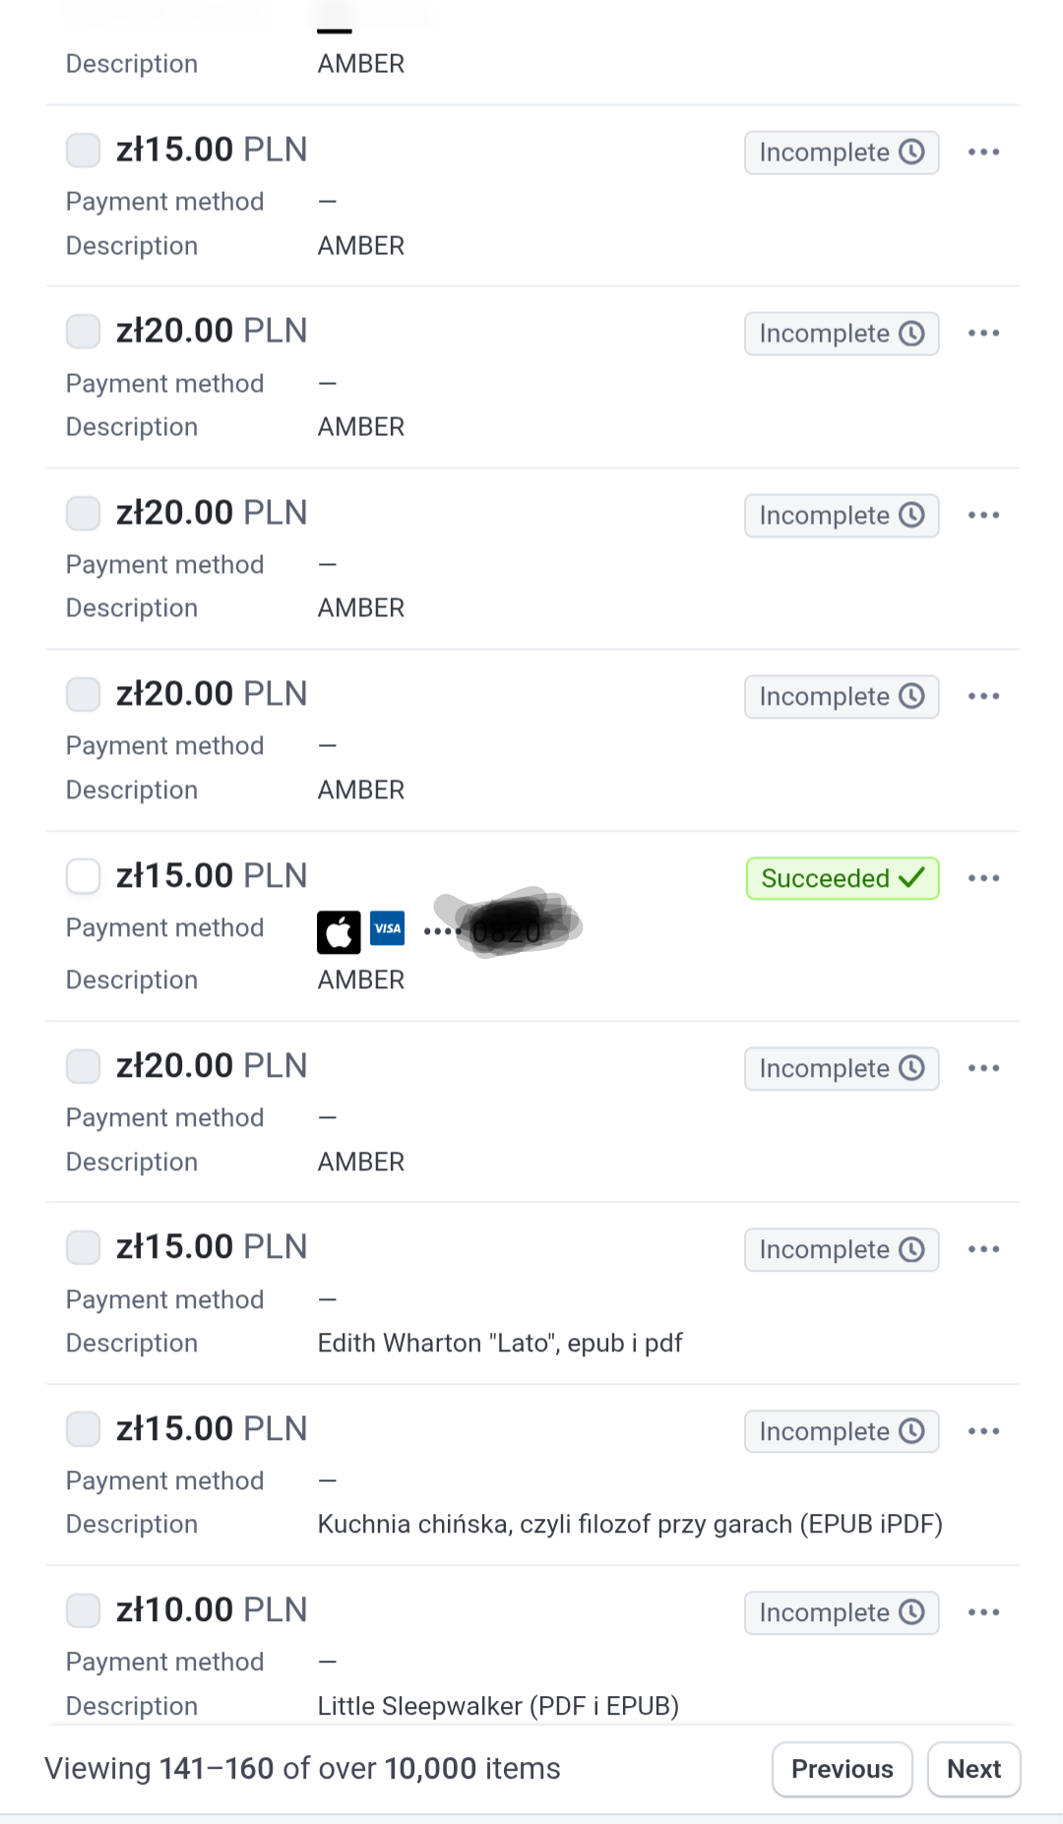
Task: Select the checkbox for the Succeeded payment
Action: (x=84, y=875)
